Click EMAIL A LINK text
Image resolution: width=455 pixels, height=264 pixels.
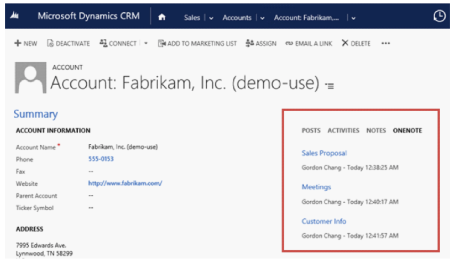[314, 44]
